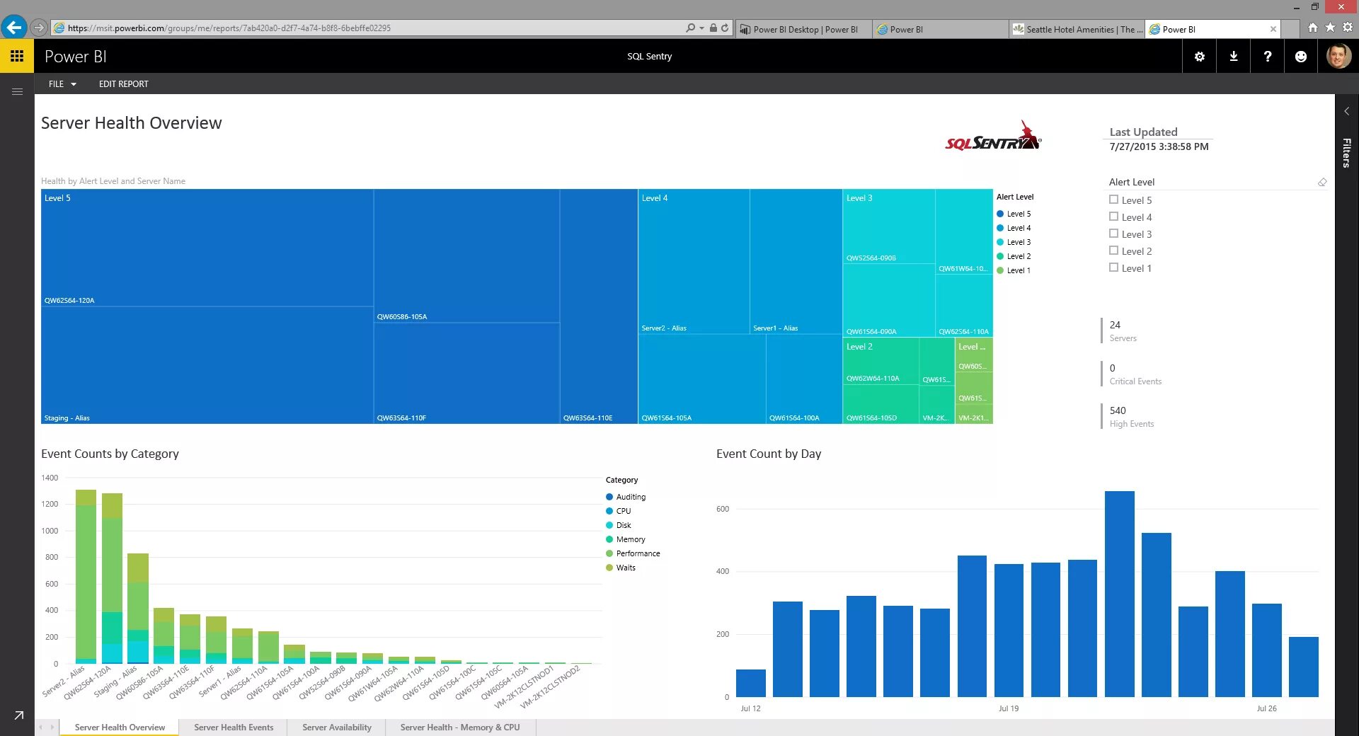The image size is (1359, 736).
Task: Select the Memory category legend entry
Action: 626,539
